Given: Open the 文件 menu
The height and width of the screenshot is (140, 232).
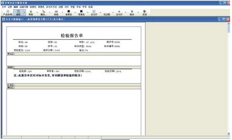Looking at the screenshot, I should click(x=4, y=7).
